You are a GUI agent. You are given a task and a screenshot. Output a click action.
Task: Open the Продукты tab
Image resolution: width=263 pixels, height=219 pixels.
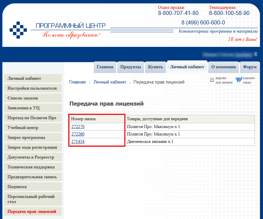click(x=130, y=67)
